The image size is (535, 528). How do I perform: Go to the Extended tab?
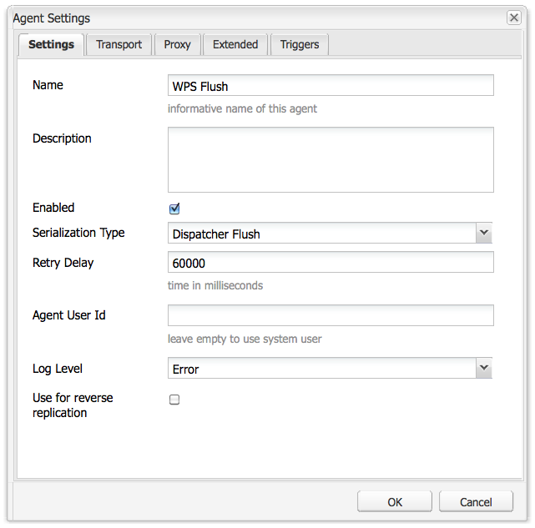click(235, 44)
